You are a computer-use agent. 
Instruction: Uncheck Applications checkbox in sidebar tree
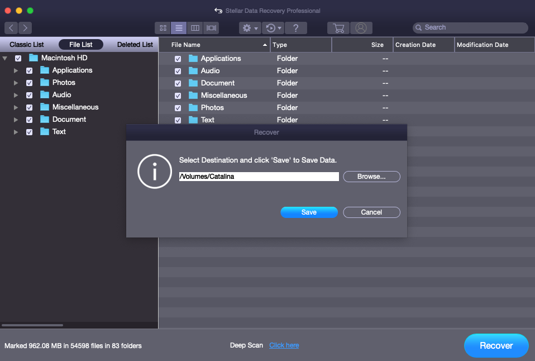point(30,71)
